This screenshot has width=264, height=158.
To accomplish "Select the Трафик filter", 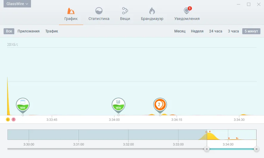I will [x=52, y=31].
